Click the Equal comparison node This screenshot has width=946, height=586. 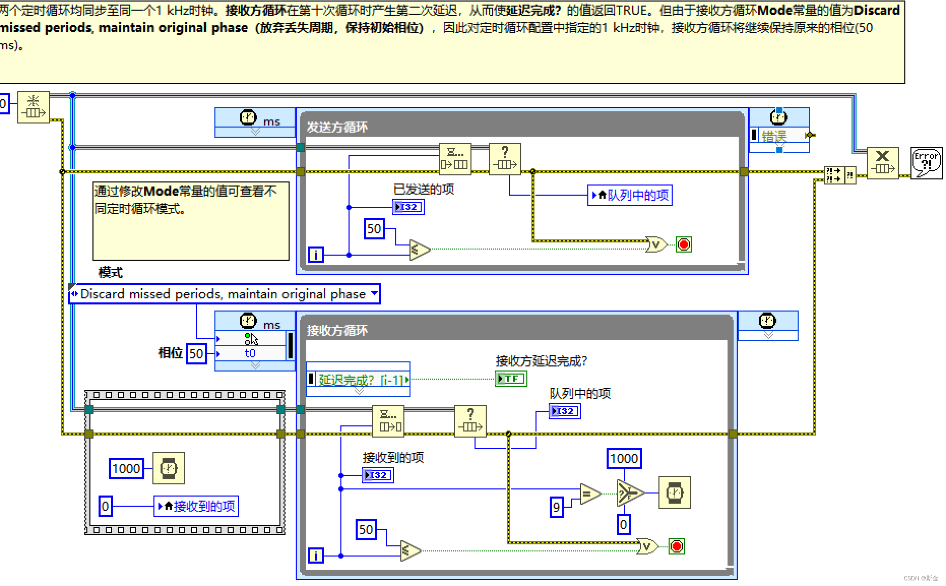(590, 494)
